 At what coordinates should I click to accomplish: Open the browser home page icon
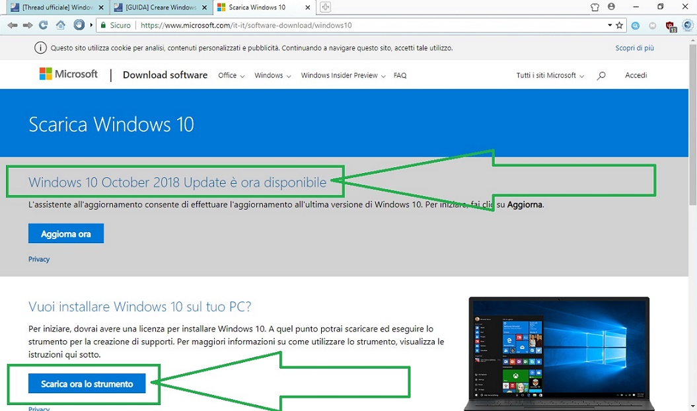coord(61,25)
